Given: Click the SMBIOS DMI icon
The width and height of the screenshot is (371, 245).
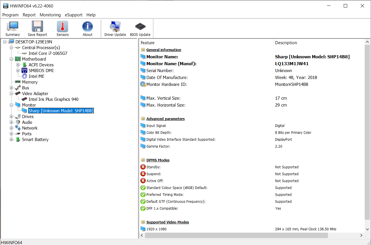Looking at the screenshot, I should 24,71.
